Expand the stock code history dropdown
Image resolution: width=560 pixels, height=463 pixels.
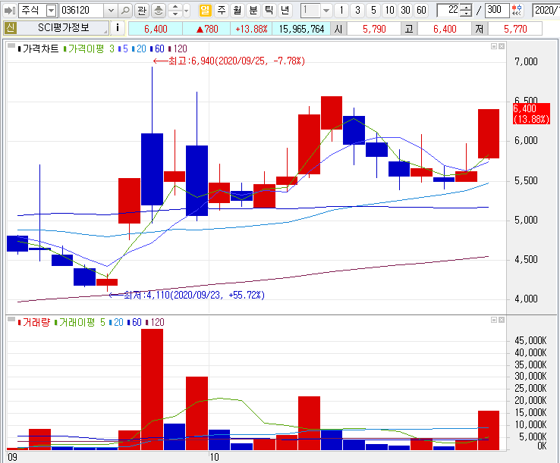111,11
